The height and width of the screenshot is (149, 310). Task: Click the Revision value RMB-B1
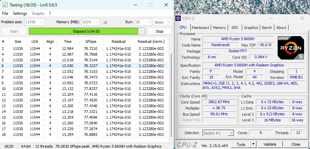click(x=296, y=77)
